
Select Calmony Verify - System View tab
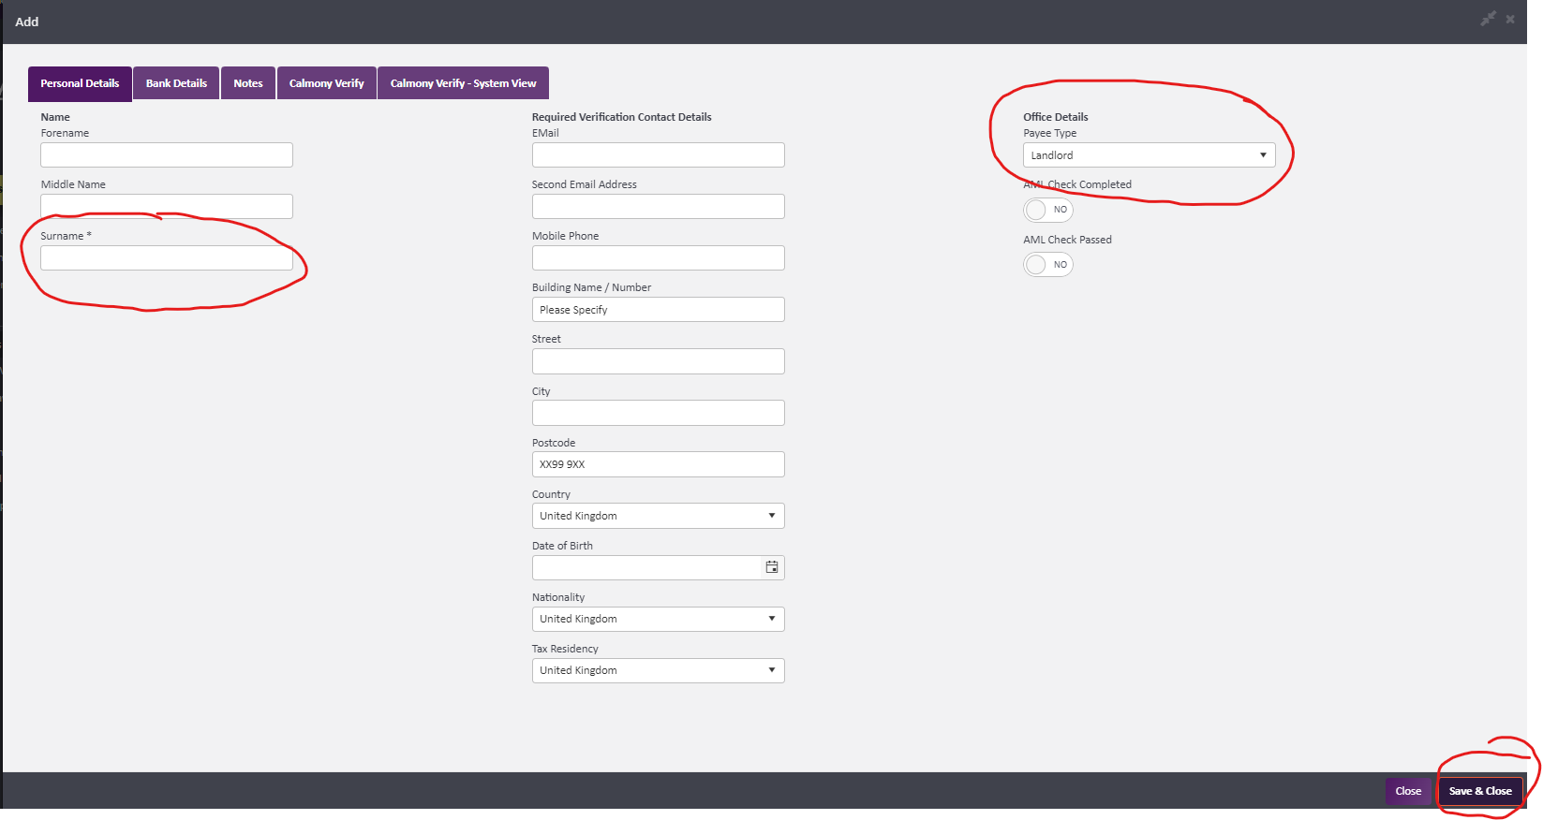(463, 83)
